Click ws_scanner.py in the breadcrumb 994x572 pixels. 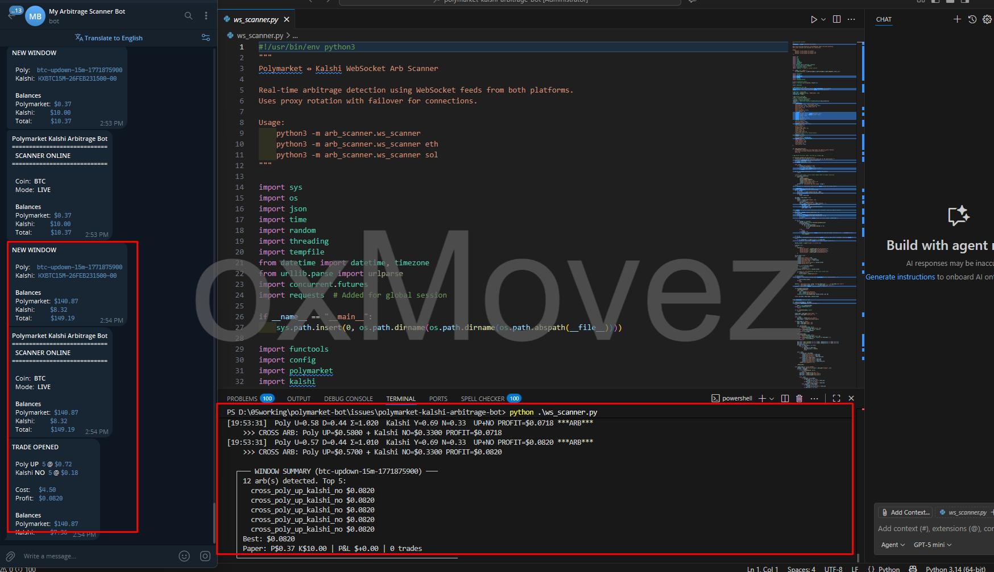coord(260,35)
